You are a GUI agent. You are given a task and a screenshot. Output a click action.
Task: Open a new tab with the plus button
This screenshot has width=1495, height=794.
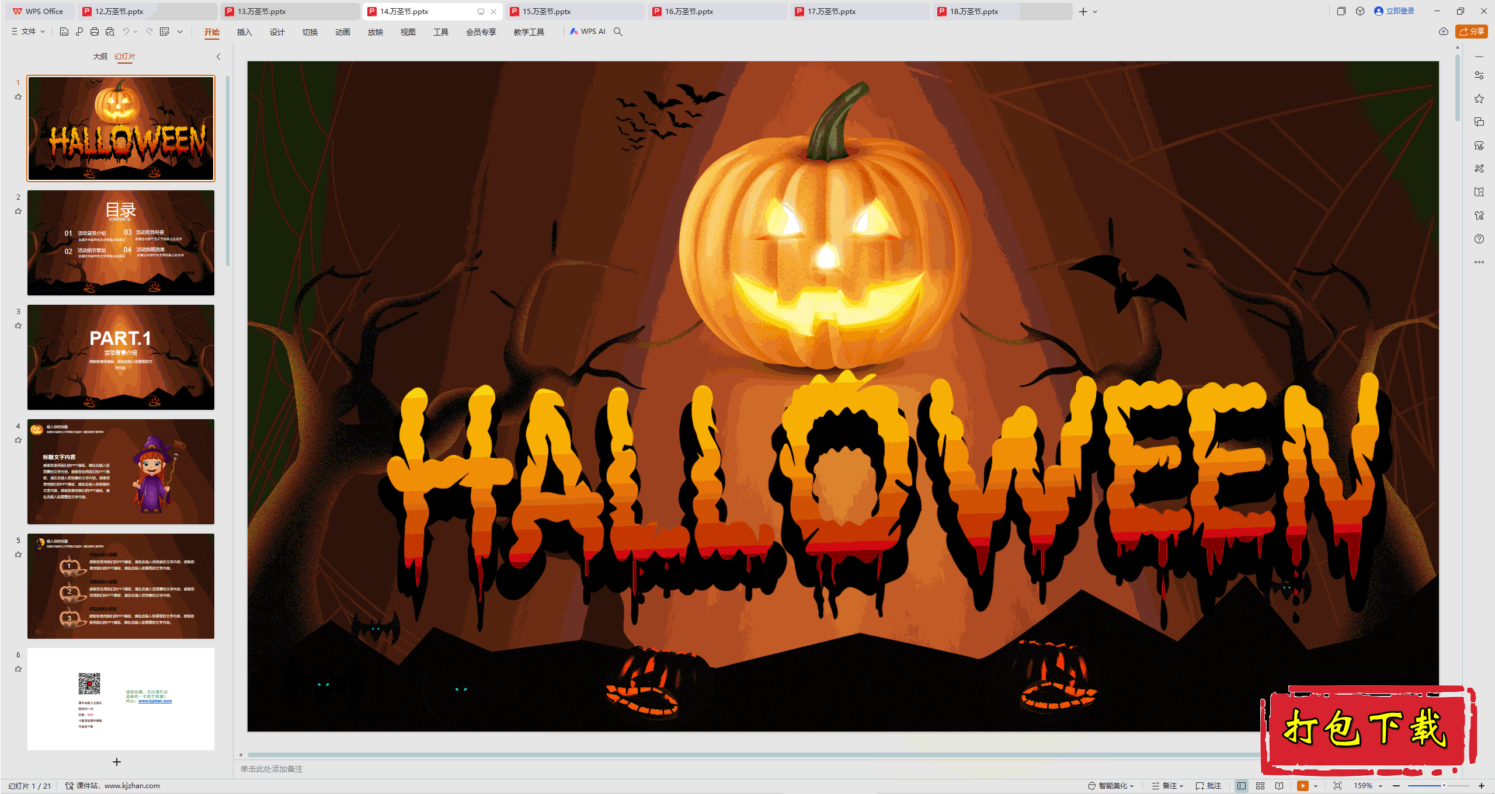pos(1083,12)
